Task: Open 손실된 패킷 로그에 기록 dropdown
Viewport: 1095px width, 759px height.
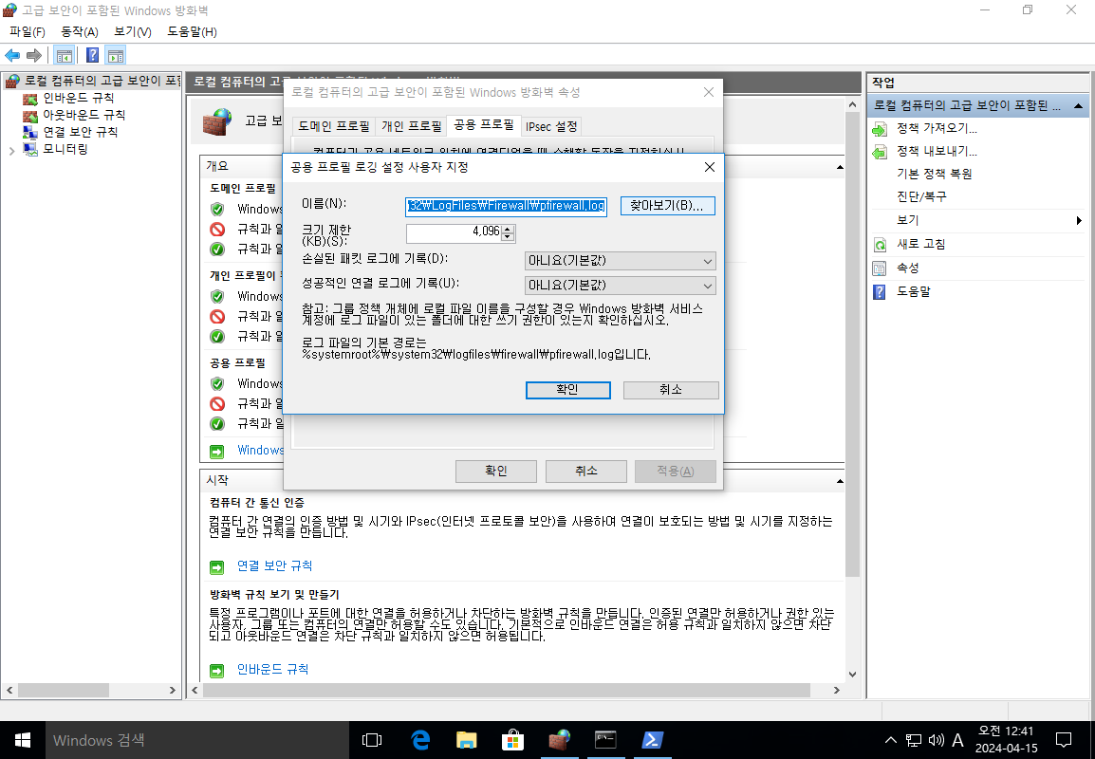Action: pos(621,261)
